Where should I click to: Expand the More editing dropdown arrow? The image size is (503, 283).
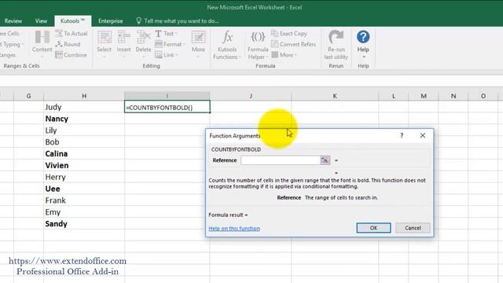198,57
